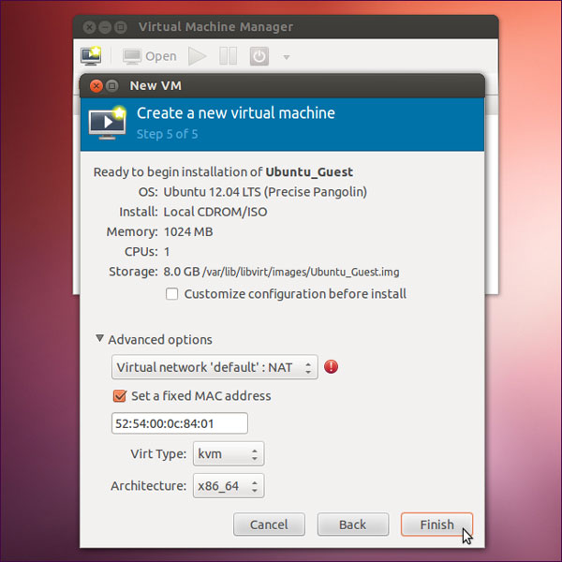Click the Pause toolbar icon
This screenshot has width=562, height=562.
coord(228,56)
